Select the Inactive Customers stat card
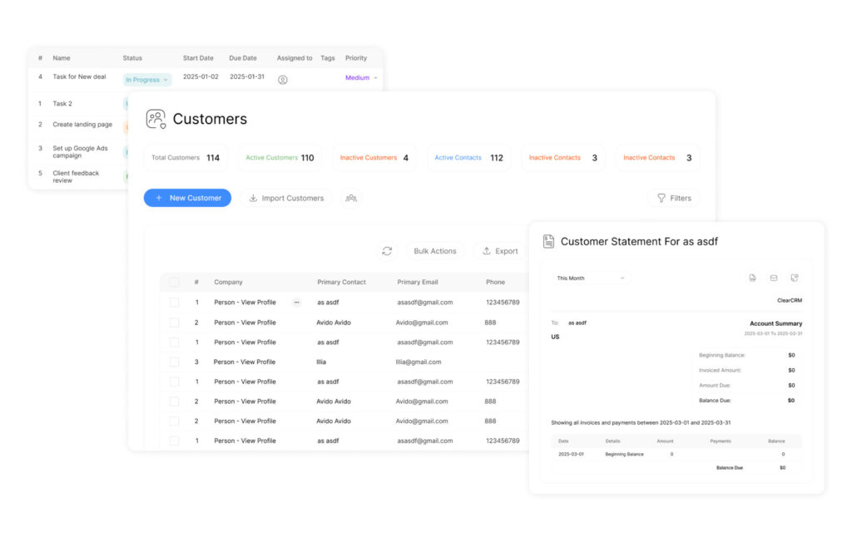 374,158
